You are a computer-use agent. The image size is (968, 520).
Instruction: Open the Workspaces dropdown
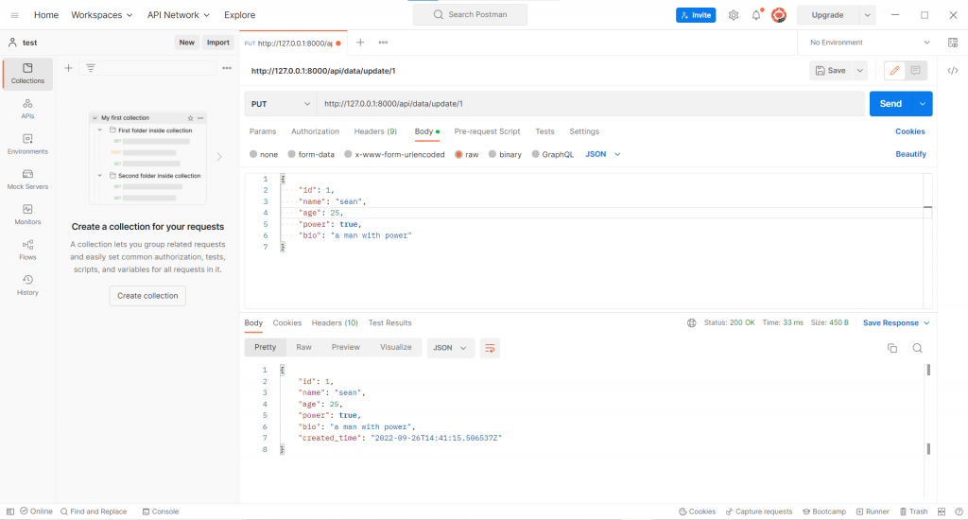pos(102,15)
